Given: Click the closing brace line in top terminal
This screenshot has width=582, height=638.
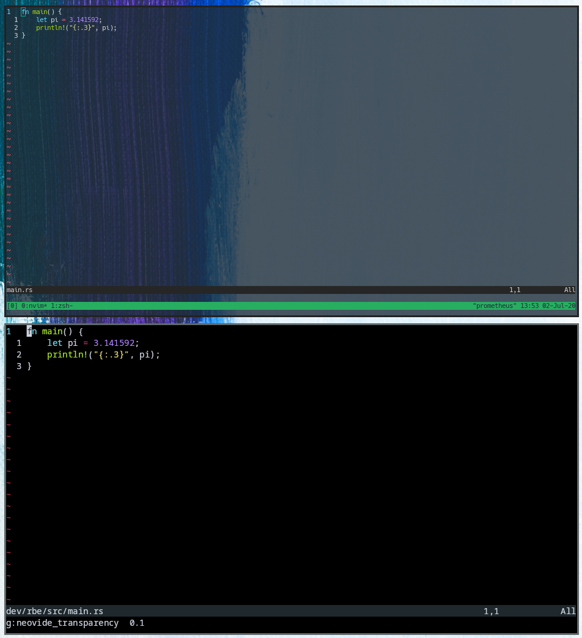Looking at the screenshot, I should click(x=23, y=35).
